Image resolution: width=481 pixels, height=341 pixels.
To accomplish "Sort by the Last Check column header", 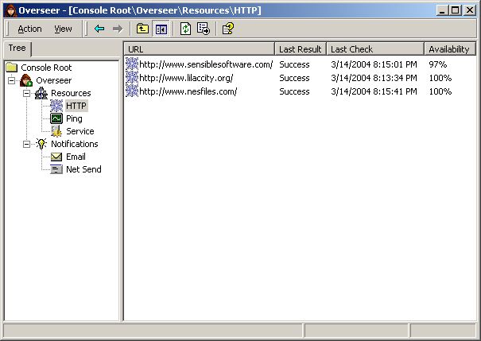I will [x=375, y=49].
